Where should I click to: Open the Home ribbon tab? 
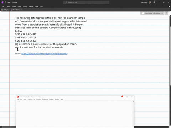[9, 6]
